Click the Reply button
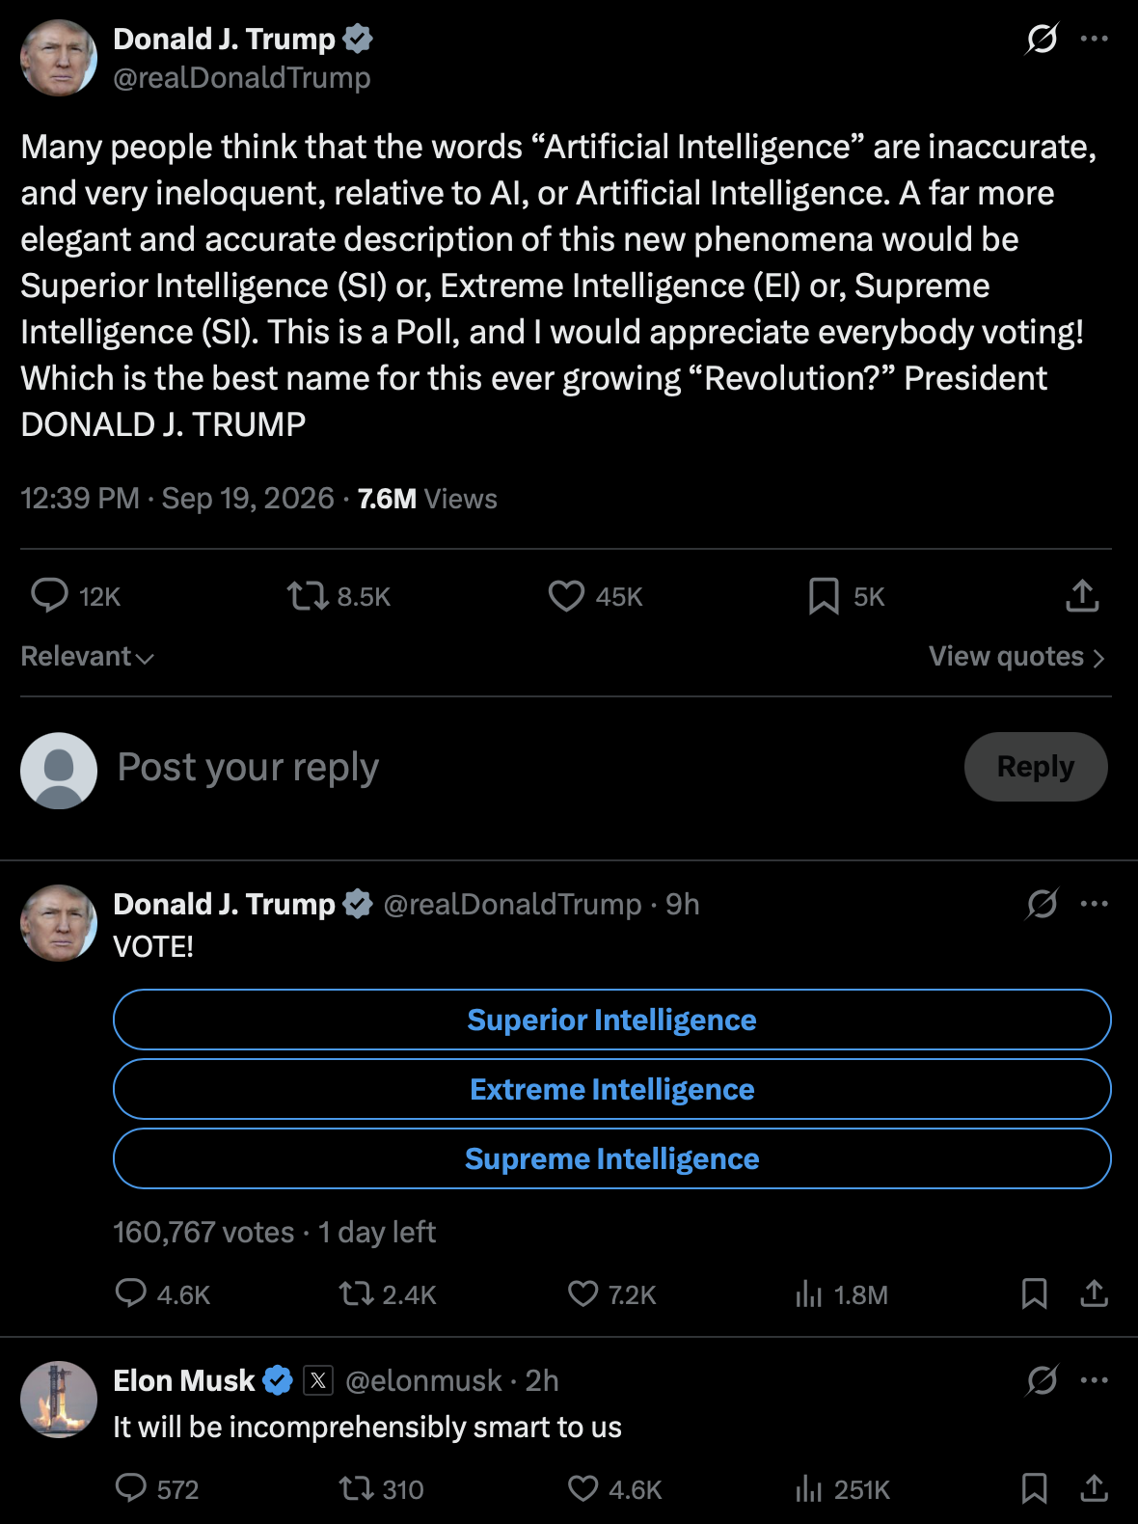The width and height of the screenshot is (1138, 1524). [x=1036, y=767]
